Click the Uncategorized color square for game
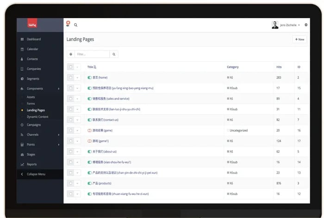 [x=228, y=130]
